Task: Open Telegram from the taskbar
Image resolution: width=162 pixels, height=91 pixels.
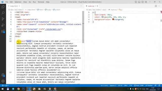Action: click(x=13, y=89)
